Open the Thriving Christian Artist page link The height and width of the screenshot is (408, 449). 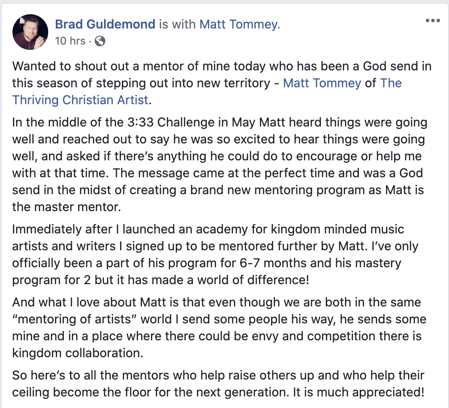click(x=80, y=99)
